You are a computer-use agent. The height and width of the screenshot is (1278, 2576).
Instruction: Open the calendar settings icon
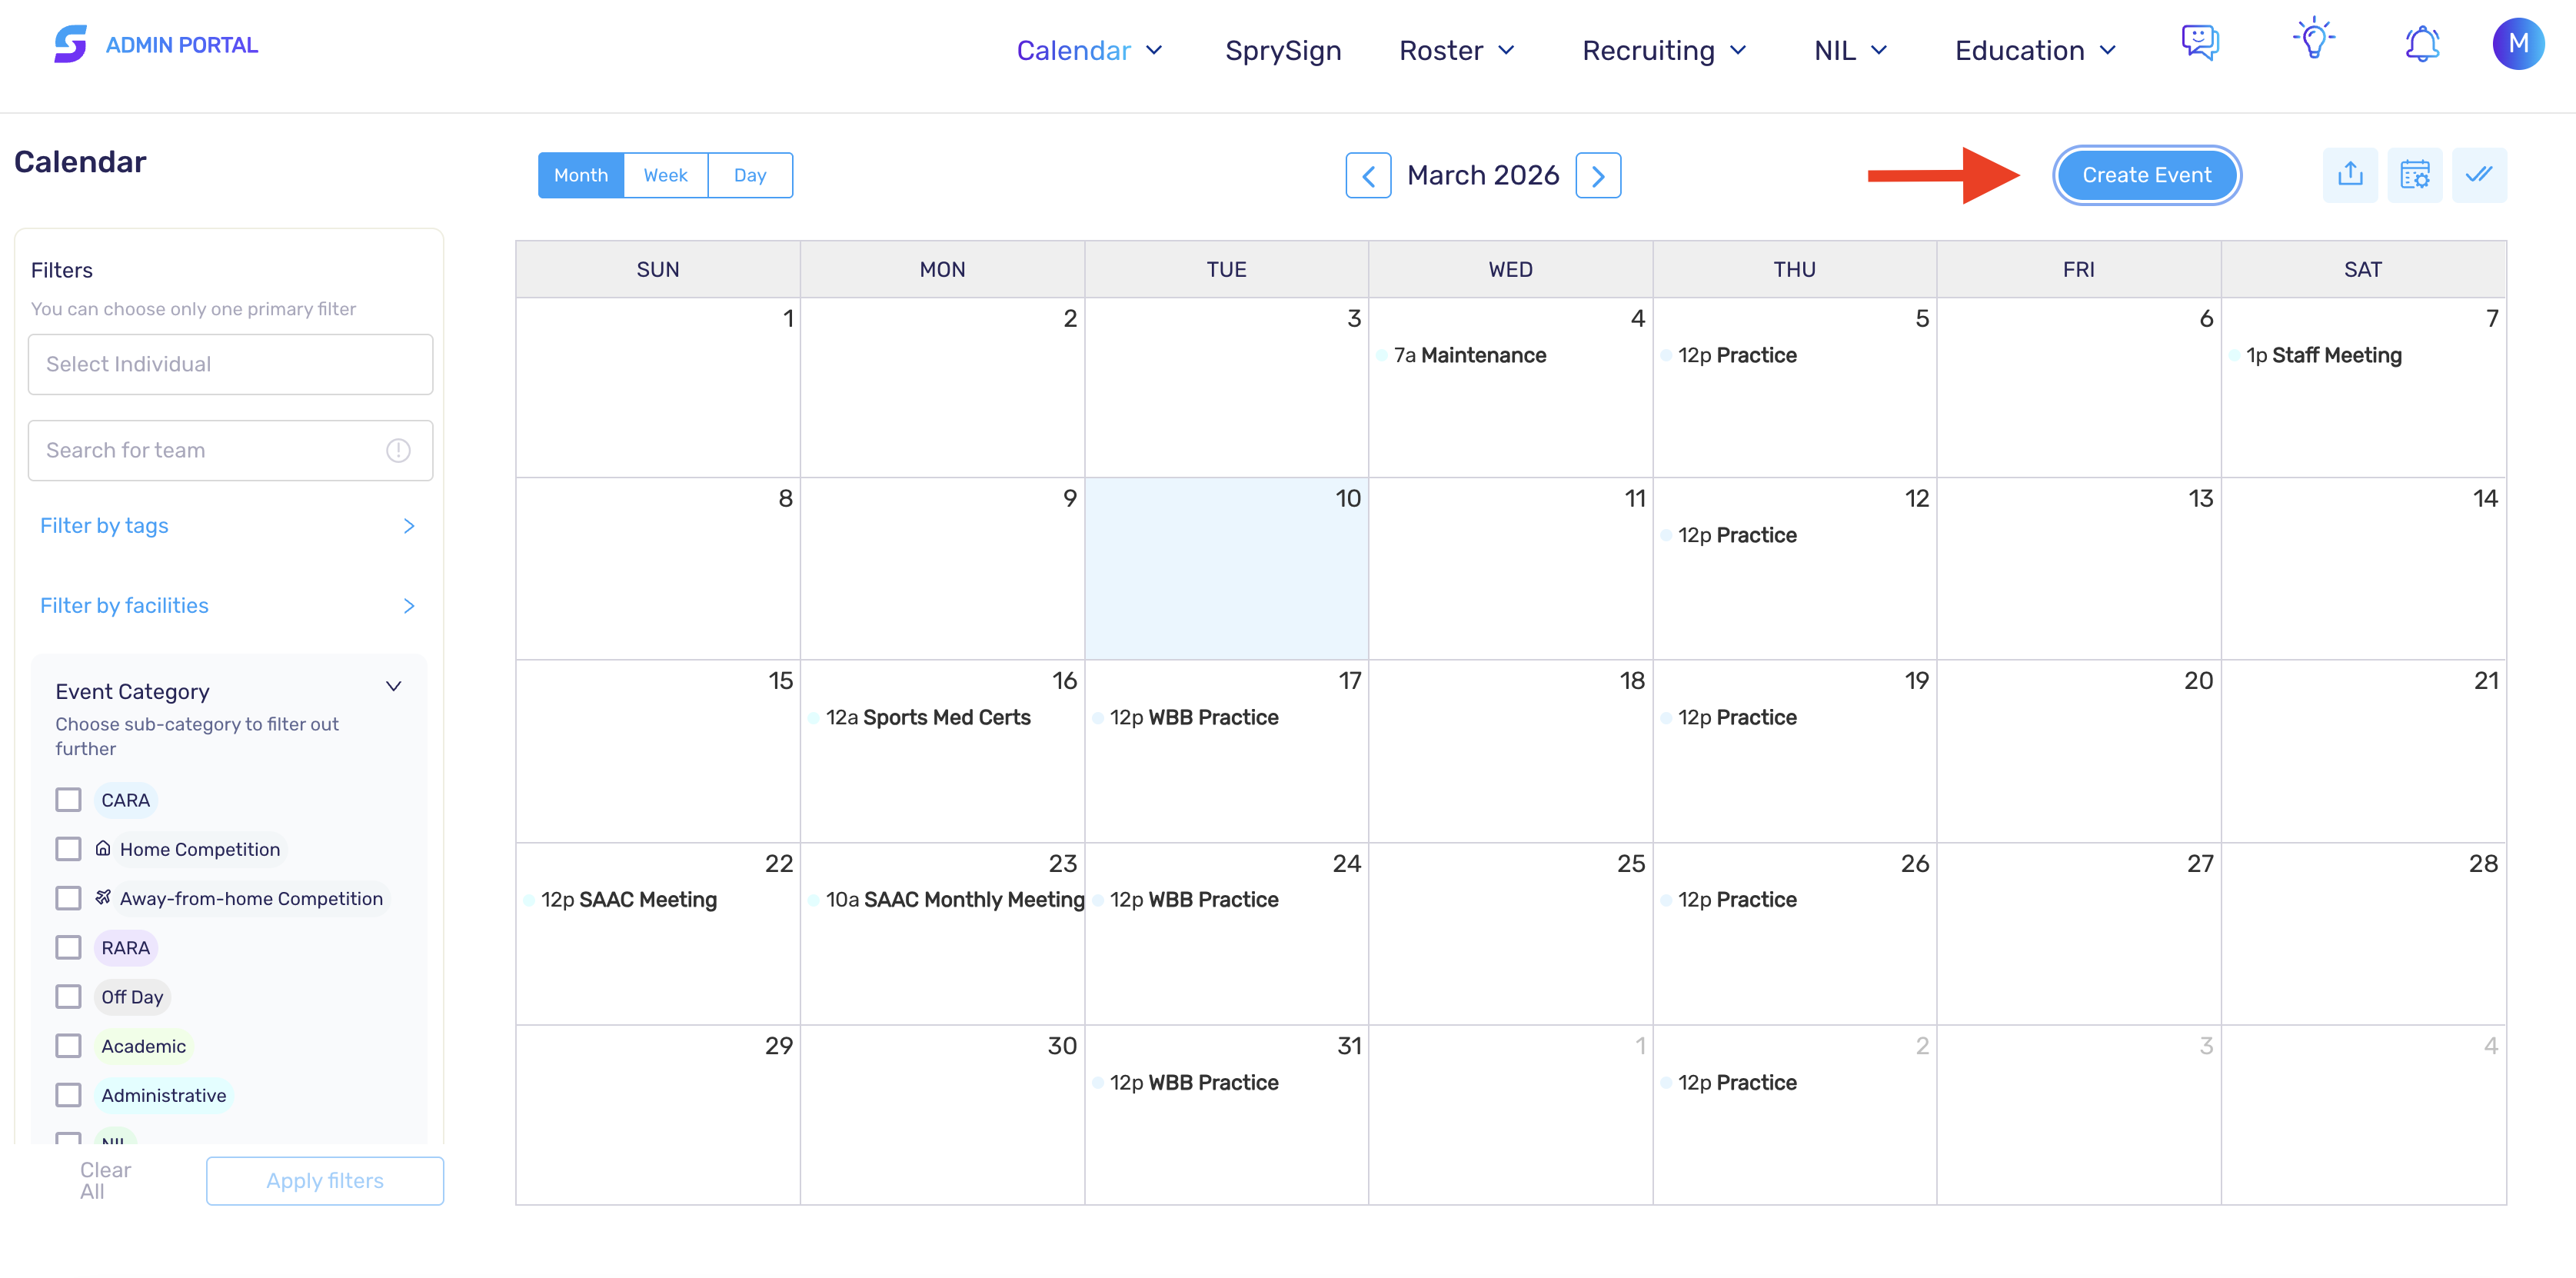pyautogui.click(x=2415, y=175)
